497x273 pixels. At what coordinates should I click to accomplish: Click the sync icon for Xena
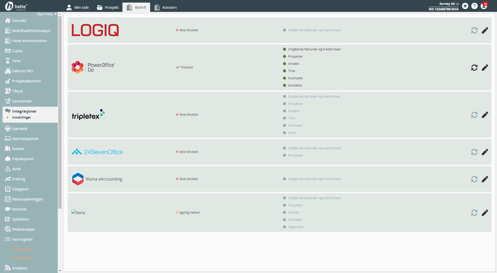point(474,213)
